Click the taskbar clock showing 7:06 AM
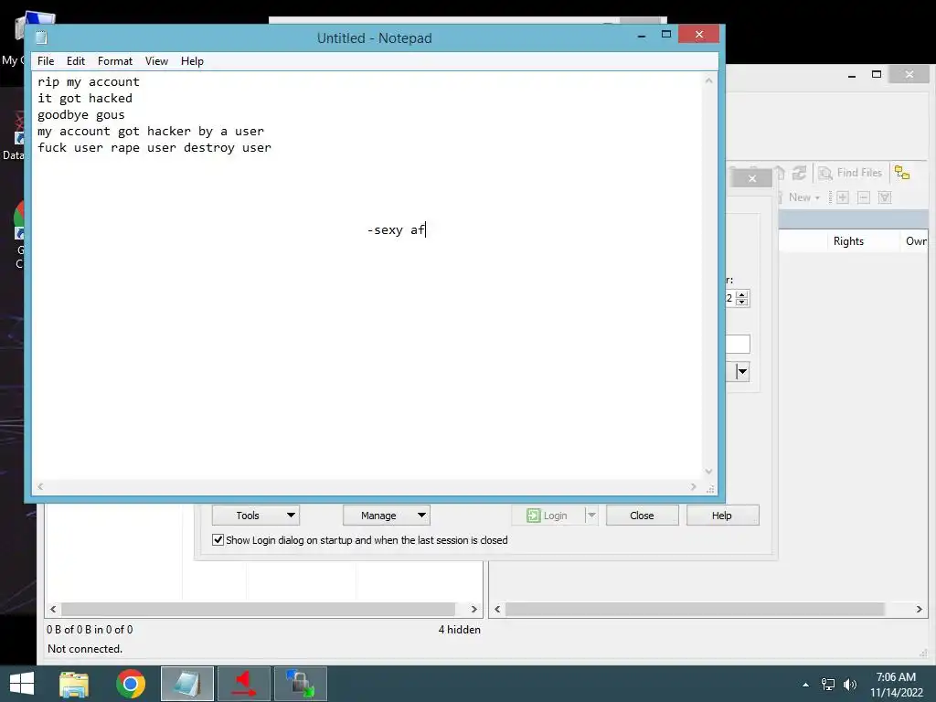The height and width of the screenshot is (702, 936). (x=896, y=684)
